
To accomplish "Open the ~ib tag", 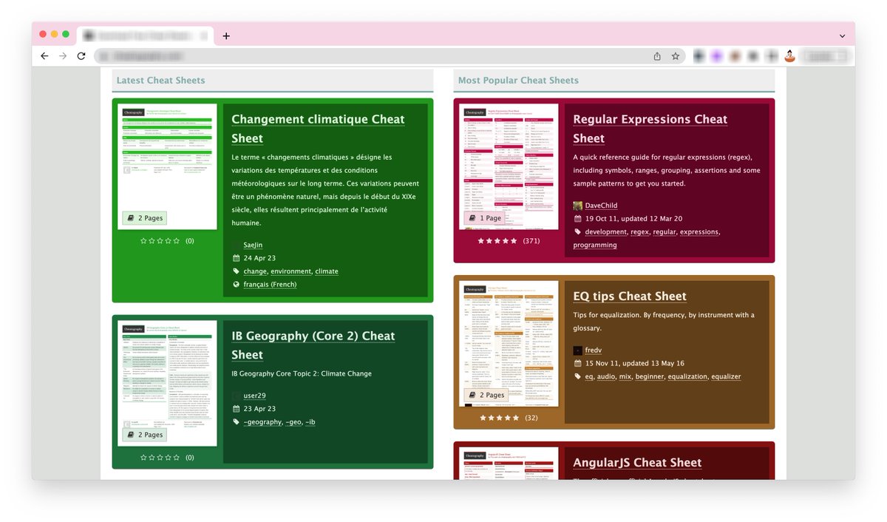I will (x=310, y=422).
